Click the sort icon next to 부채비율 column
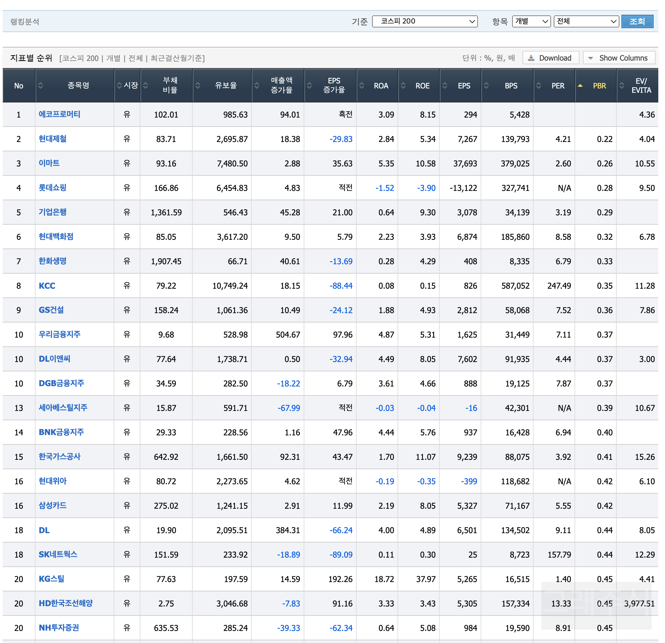 (x=145, y=85)
